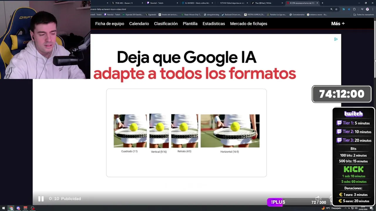This screenshot has height=211, width=376.
Task: Click the Horizontal (16:9) tennis thumbnail
Action: 230,131
